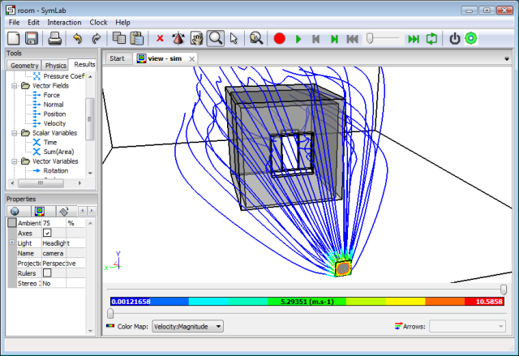The height and width of the screenshot is (356, 519).
Task: Click the power button icon
Action: point(454,39)
